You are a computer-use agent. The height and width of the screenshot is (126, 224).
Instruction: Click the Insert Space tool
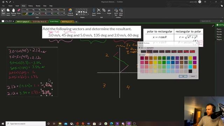coord(94,12)
